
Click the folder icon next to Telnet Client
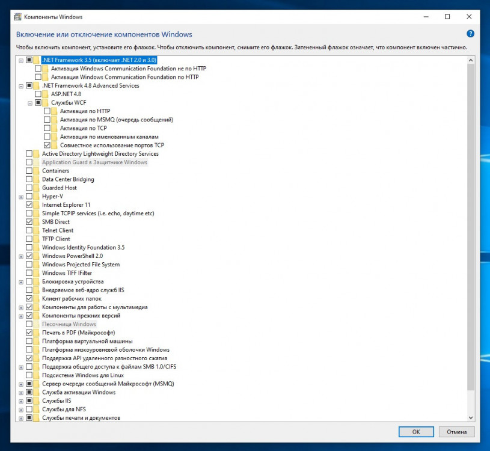37,230
